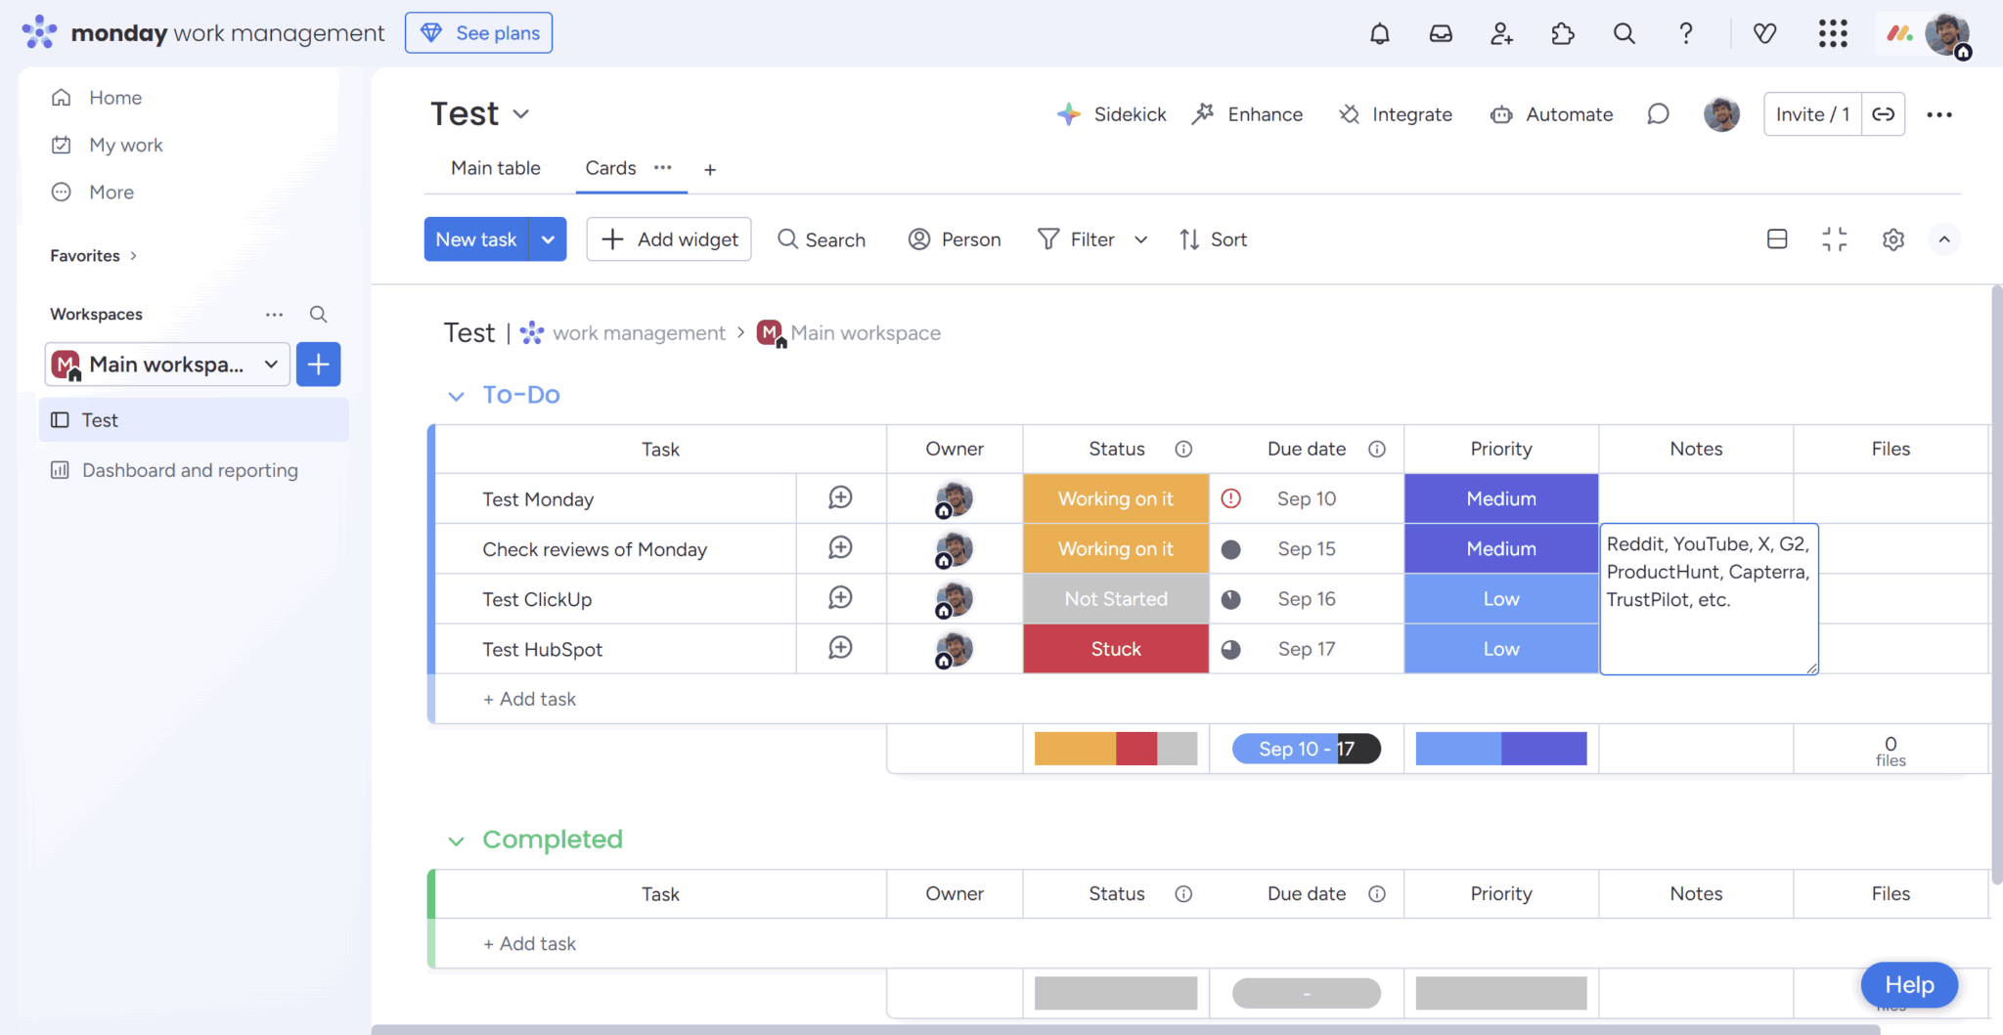Go to Home in the sidebar
2003x1035 pixels.
point(115,98)
